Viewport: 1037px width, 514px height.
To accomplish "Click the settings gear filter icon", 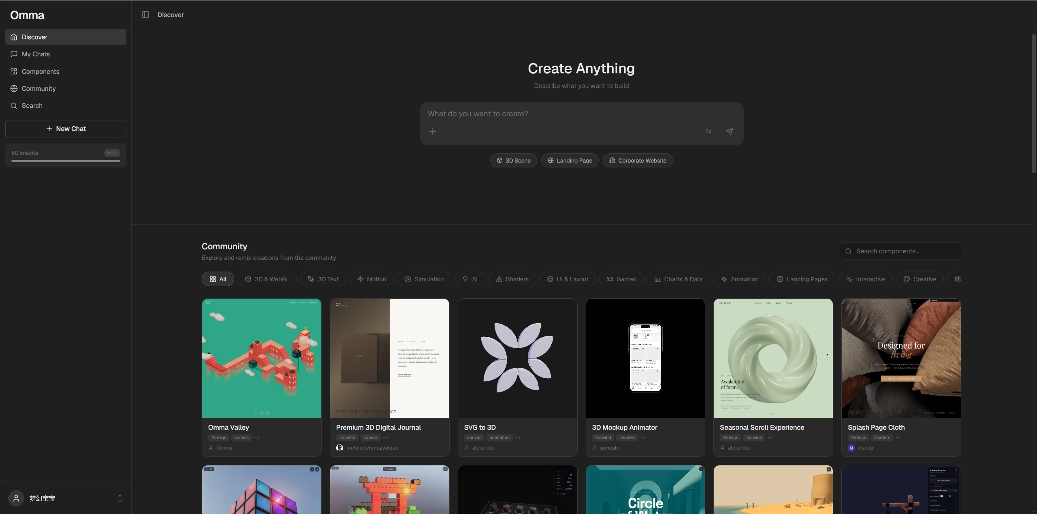I will [957, 279].
